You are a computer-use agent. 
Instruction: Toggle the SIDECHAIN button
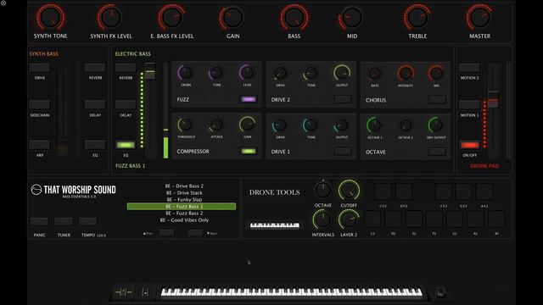[40, 105]
